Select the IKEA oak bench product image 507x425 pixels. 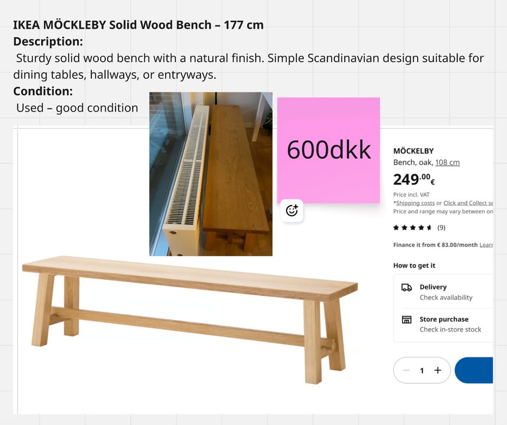tap(190, 316)
